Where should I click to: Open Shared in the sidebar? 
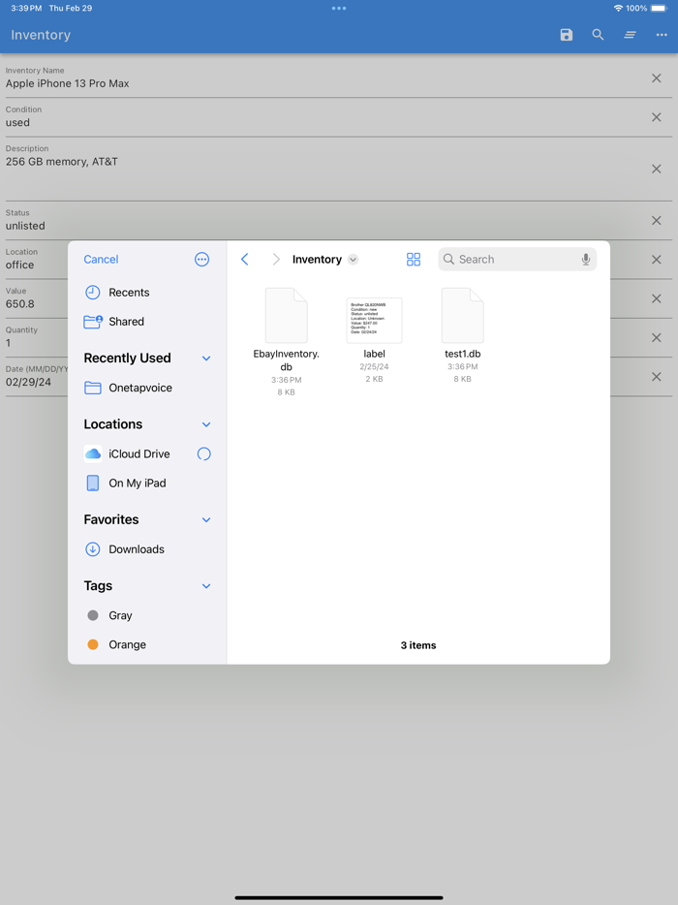[x=147, y=322]
